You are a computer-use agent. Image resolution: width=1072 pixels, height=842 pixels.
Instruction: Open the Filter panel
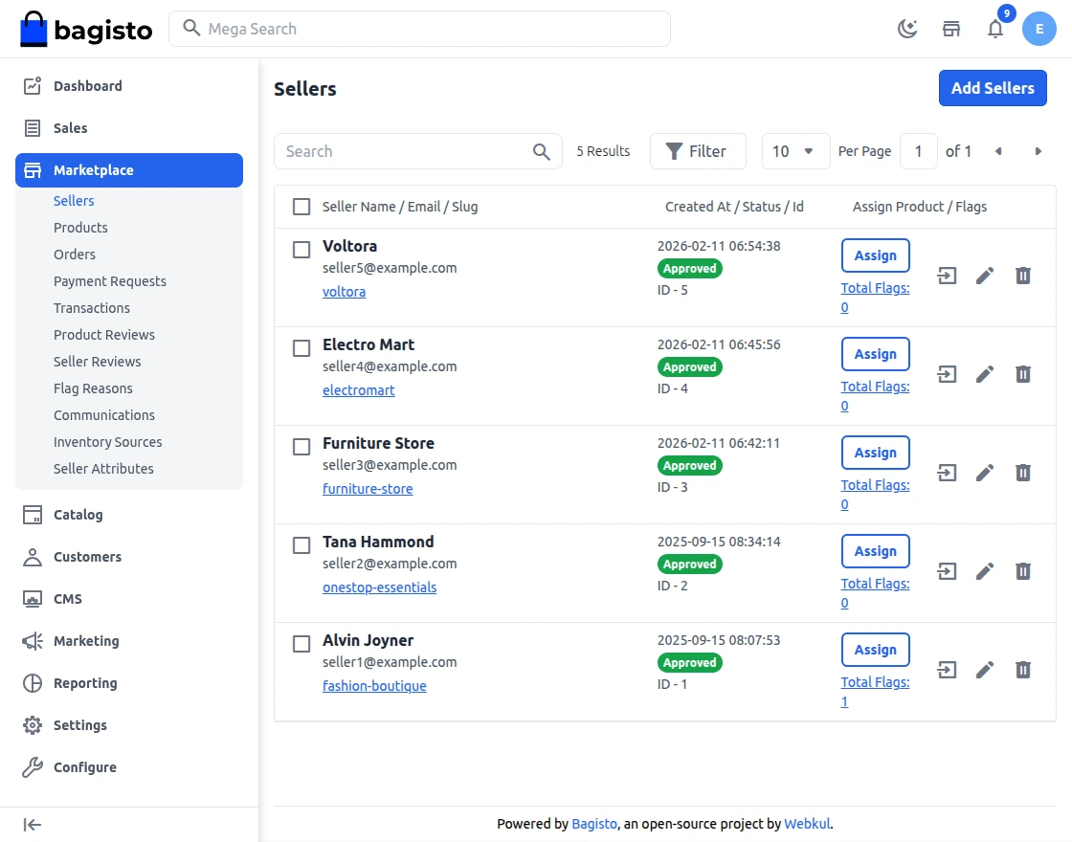click(697, 151)
